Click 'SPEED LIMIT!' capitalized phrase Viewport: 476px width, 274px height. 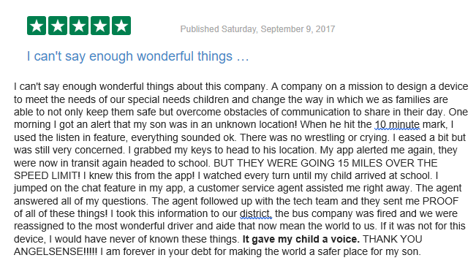tap(48, 175)
